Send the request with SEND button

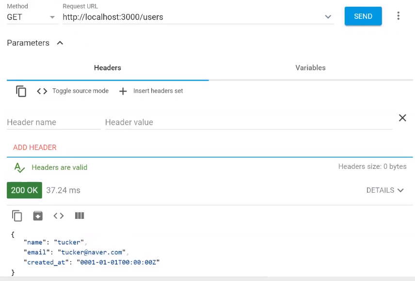tap(363, 17)
